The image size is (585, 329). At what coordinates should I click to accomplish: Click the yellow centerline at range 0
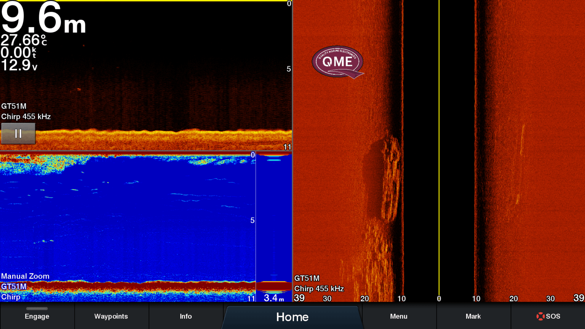tap(439, 149)
